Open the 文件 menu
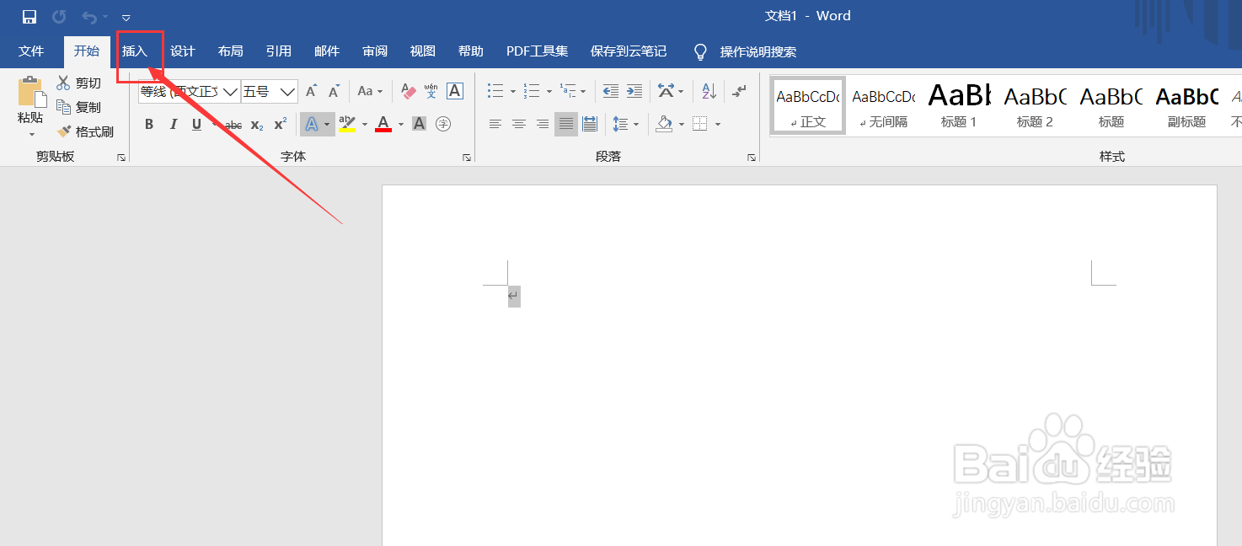This screenshot has height=546, width=1242. click(31, 51)
